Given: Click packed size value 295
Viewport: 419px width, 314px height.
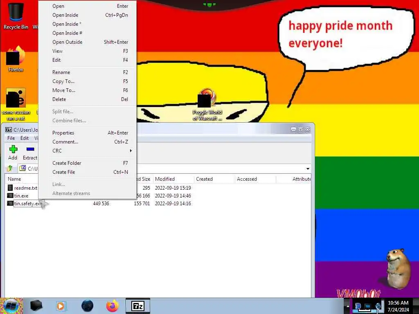Looking at the screenshot, I should [146, 188].
